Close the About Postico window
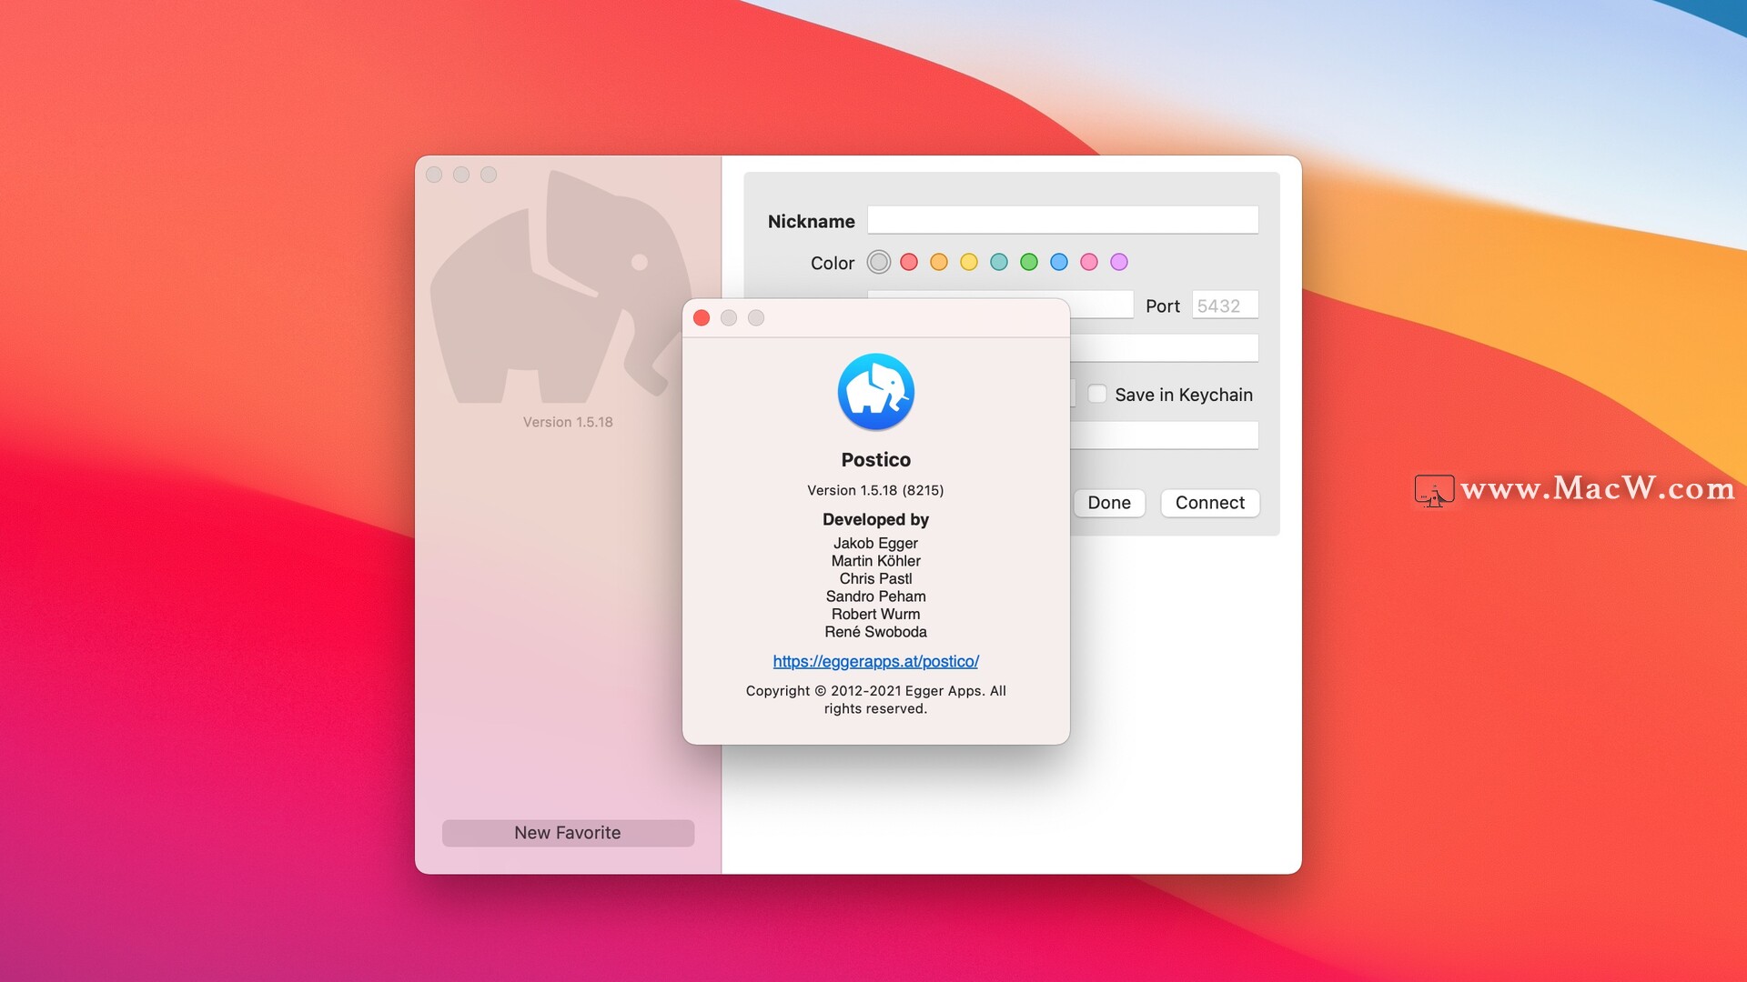Viewport: 1747px width, 982px height. pos(702,318)
